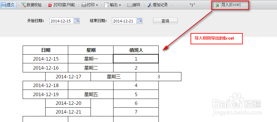The image size is (277, 122).
Task: Select the date cell 2014-12-18
Action: click(45, 85)
